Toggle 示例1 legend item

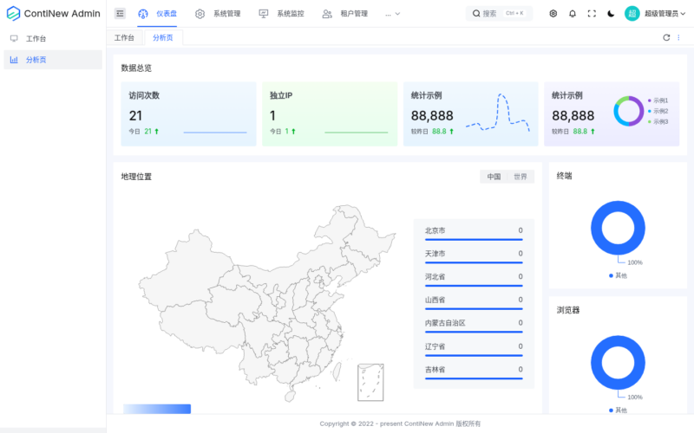(x=658, y=100)
